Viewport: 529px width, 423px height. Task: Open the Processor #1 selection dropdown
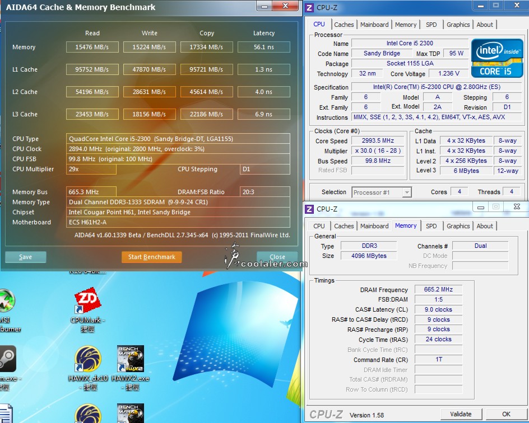[382, 192]
